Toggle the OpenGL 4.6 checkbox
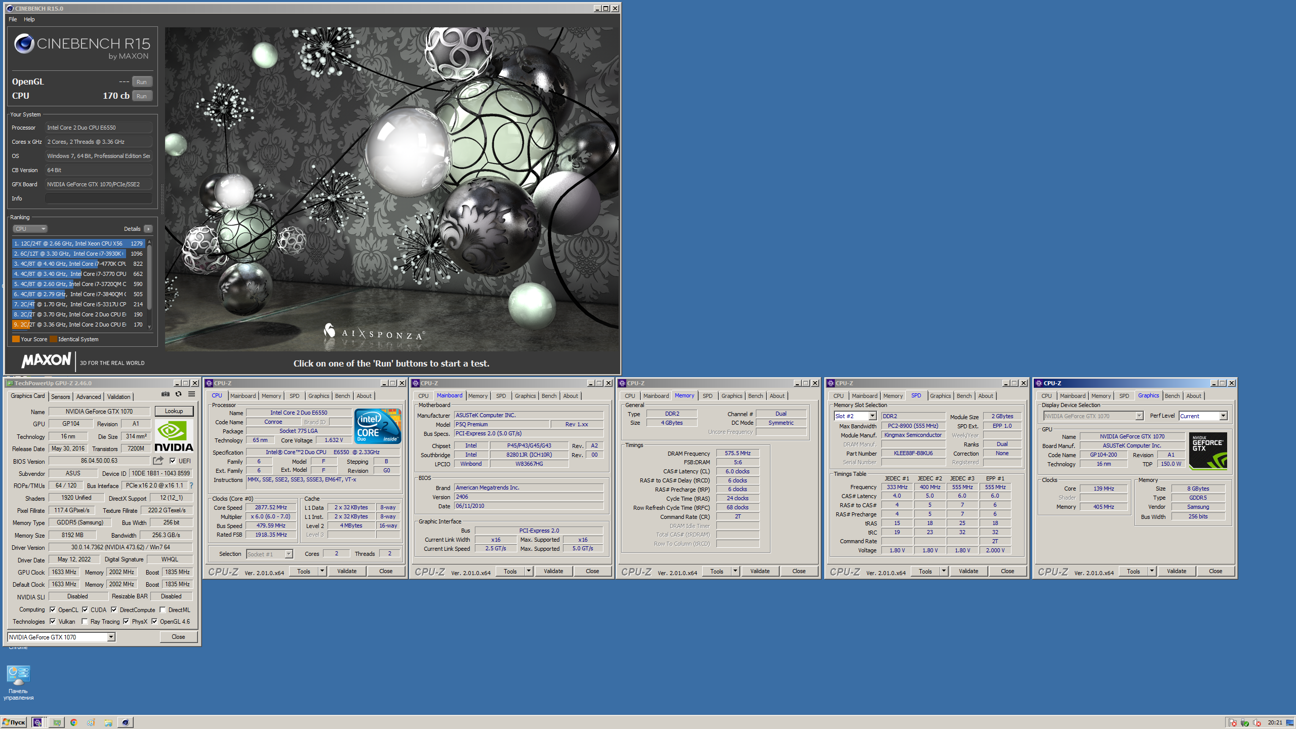This screenshot has width=1296, height=729. click(x=154, y=621)
